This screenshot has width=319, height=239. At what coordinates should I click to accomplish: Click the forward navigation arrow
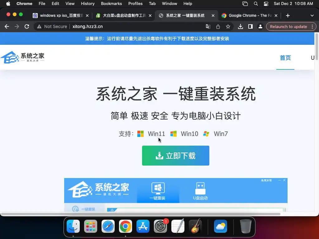click(x=17, y=27)
